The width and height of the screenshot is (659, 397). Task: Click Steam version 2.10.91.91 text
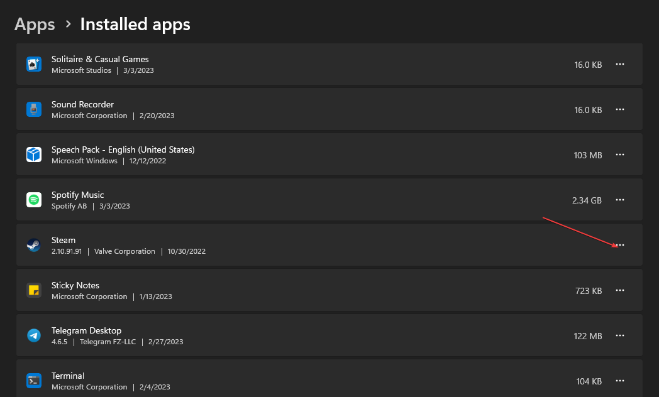[x=67, y=251]
